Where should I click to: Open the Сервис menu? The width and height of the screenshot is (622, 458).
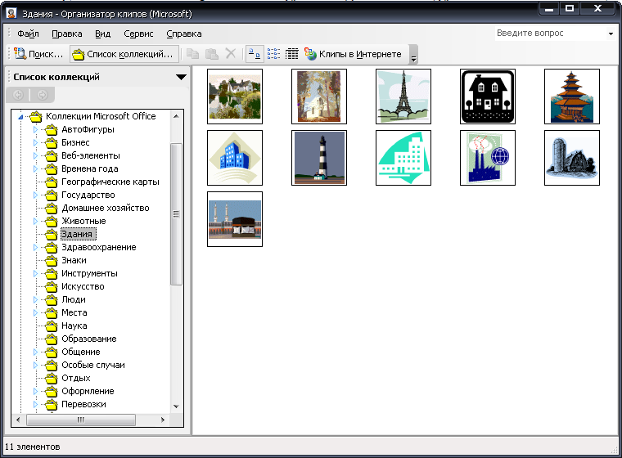pyautogui.click(x=138, y=34)
